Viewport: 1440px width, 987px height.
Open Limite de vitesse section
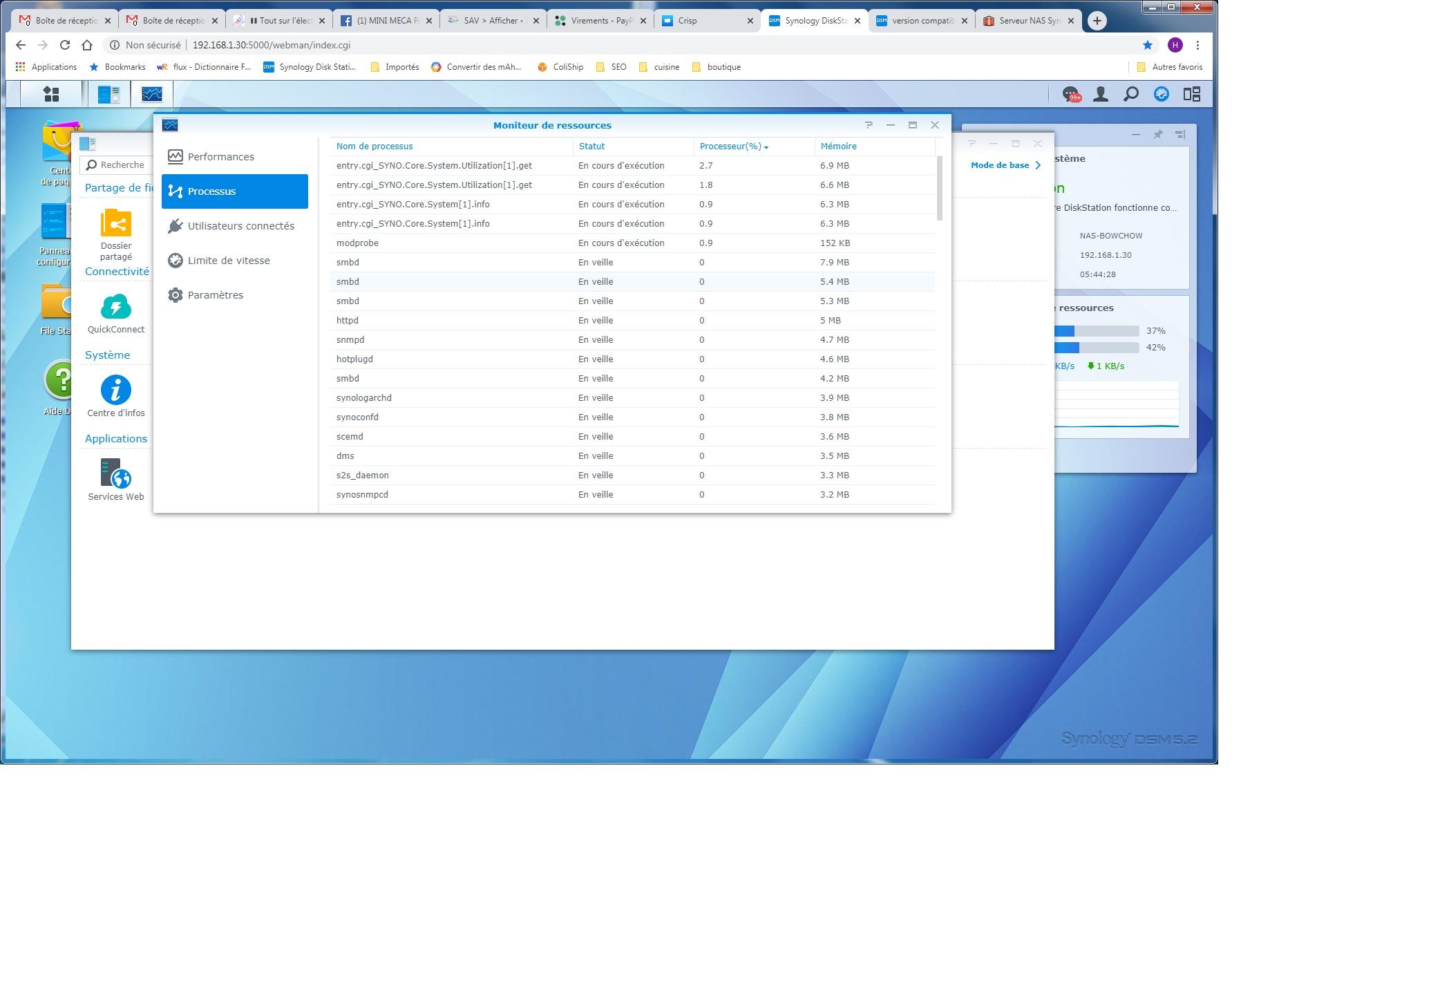[229, 261]
